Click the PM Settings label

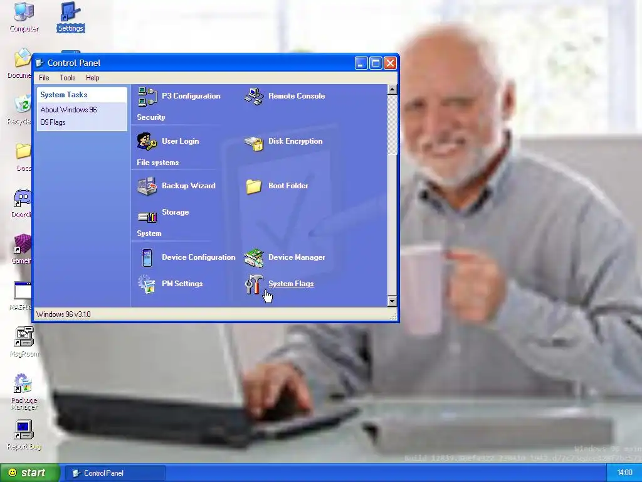(x=182, y=284)
